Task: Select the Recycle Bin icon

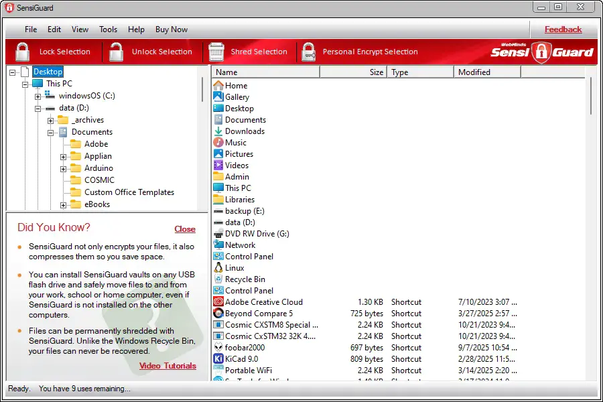Action: point(220,279)
